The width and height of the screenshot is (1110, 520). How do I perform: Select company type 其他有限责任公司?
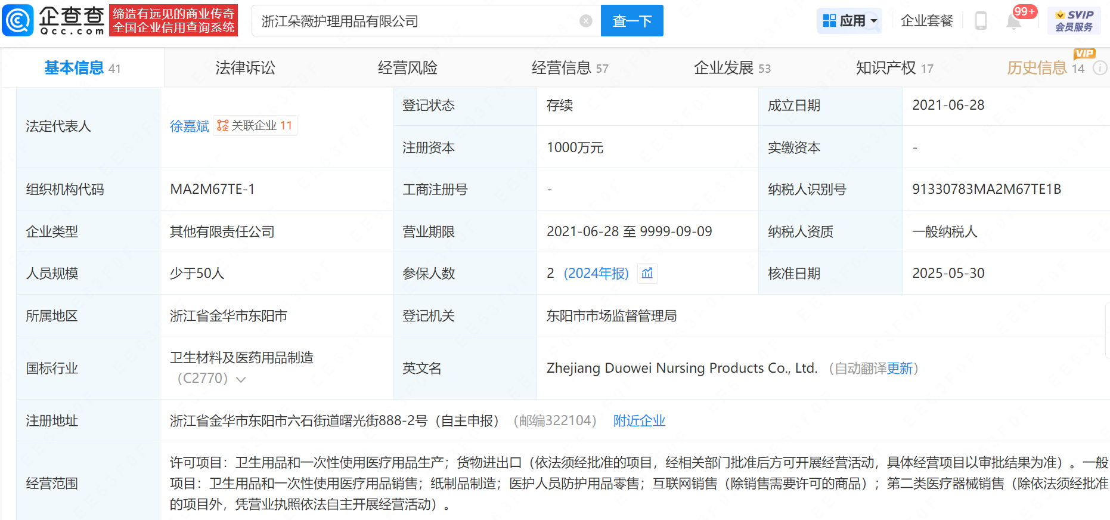pos(222,231)
